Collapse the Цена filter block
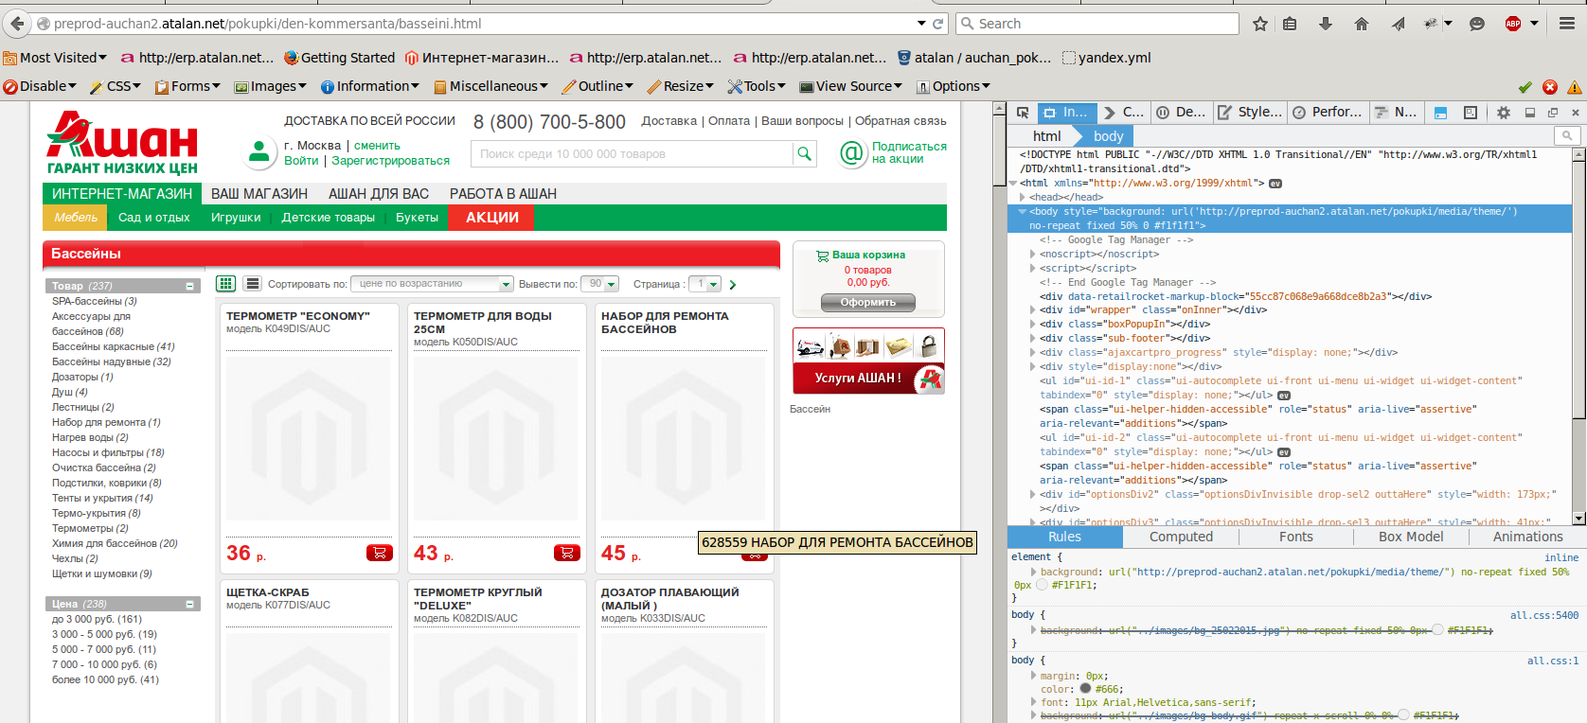Screen dimensions: 1587x723 pos(189,604)
